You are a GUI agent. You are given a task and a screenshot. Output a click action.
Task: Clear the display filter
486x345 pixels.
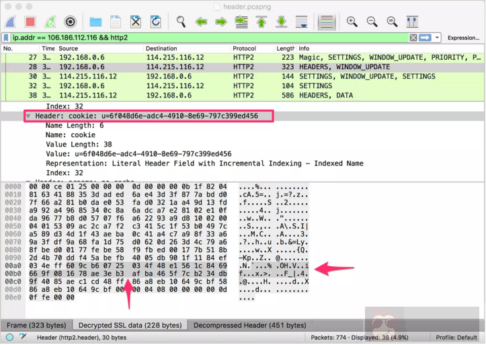413,38
